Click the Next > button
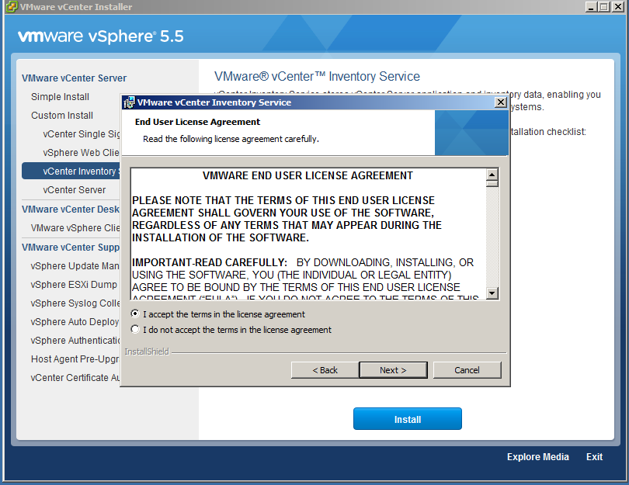The image size is (629, 485). [393, 370]
